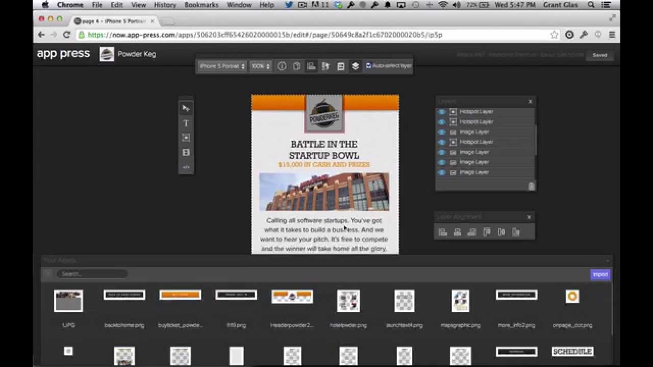This screenshot has height=367, width=653.
Task: Click the duplicate pages icon in top toolbar
Action: click(296, 66)
